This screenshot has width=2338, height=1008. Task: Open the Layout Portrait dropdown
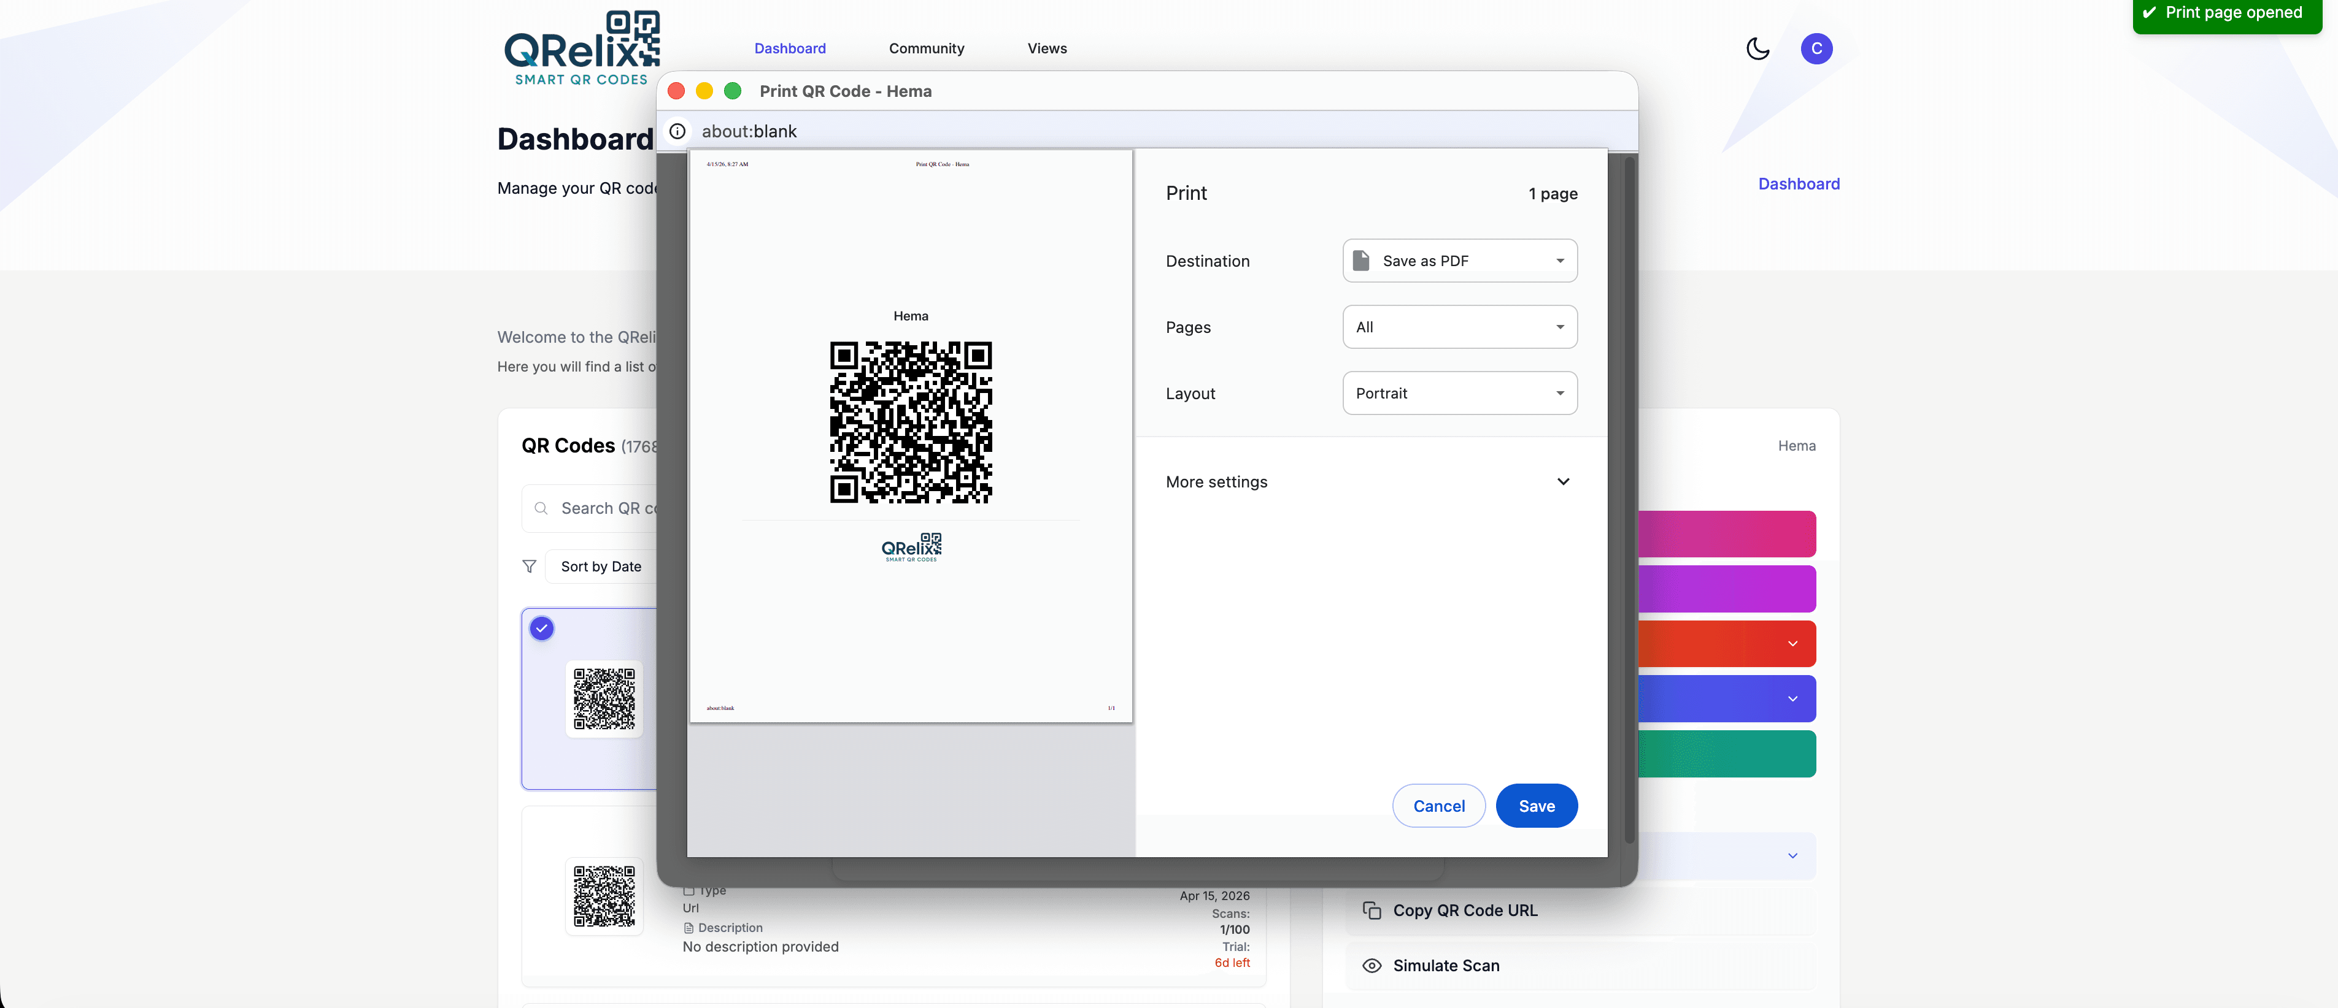(1459, 392)
